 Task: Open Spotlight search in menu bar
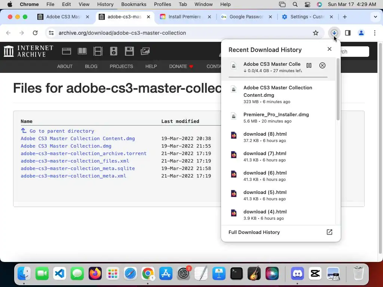coord(295,4)
